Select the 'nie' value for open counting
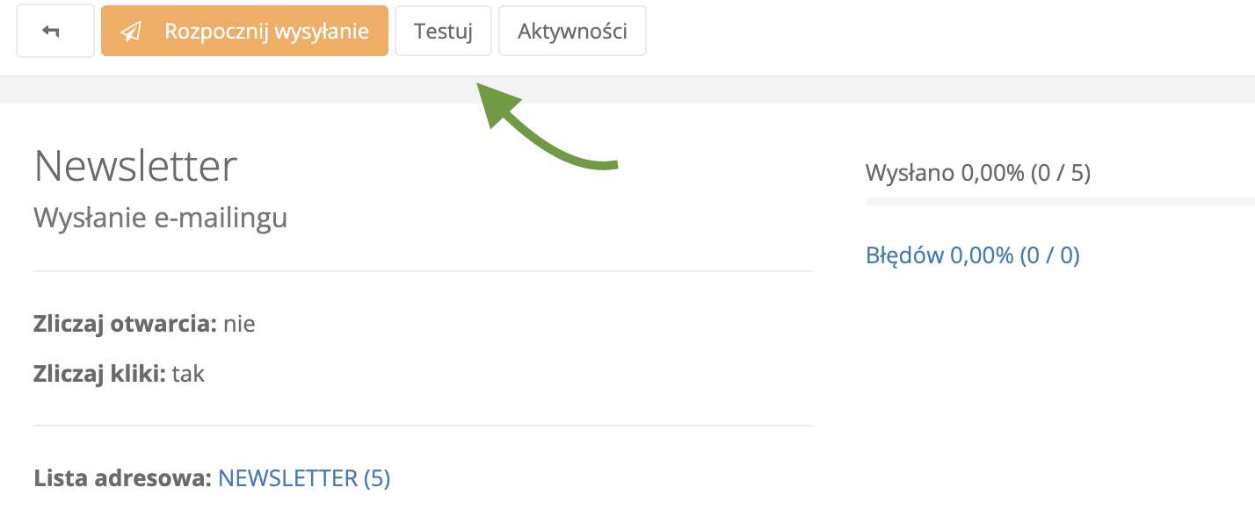Image resolution: width=1255 pixels, height=509 pixels. pyautogui.click(x=239, y=324)
